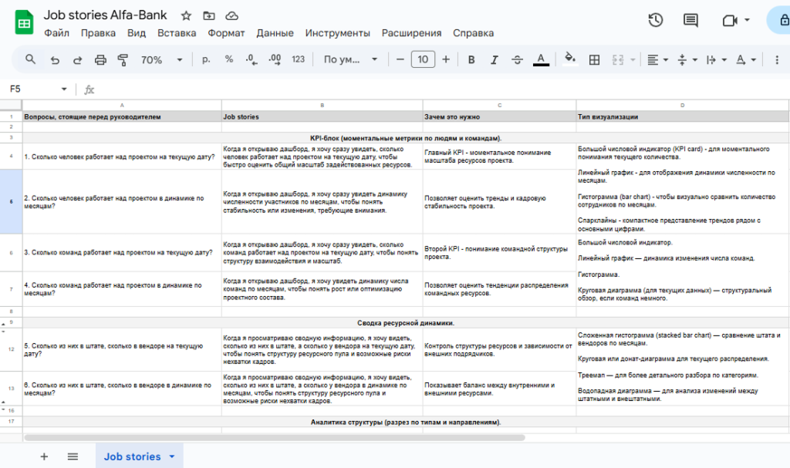The image size is (790, 468).
Task: Open the horizontal align dropdown
Action: click(x=657, y=60)
